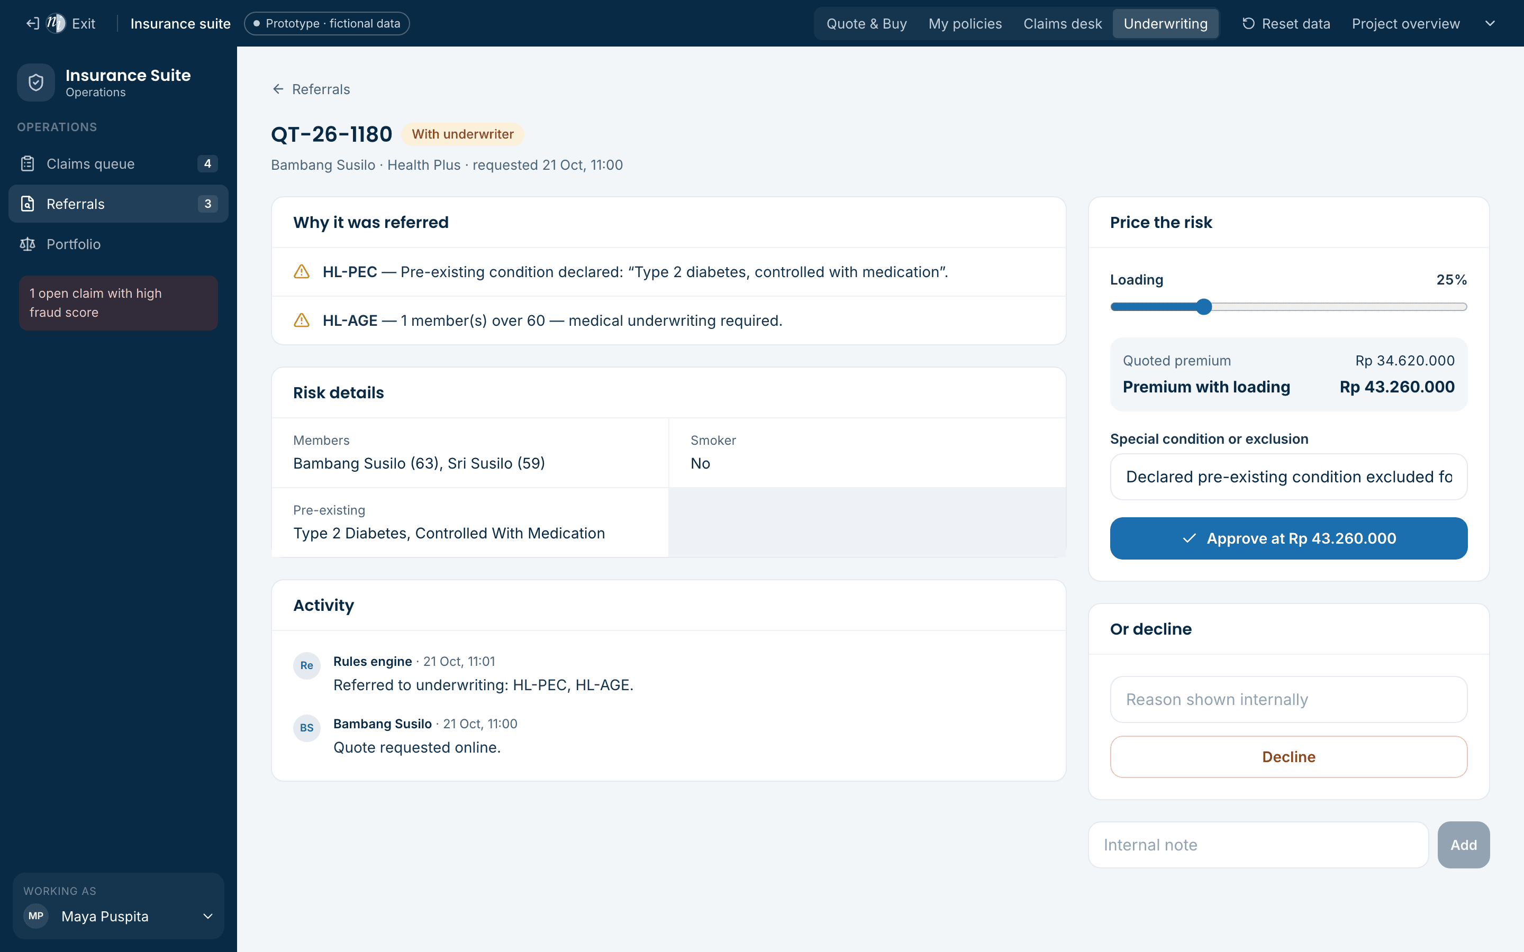
Task: Click Reset data button
Action: click(1286, 24)
